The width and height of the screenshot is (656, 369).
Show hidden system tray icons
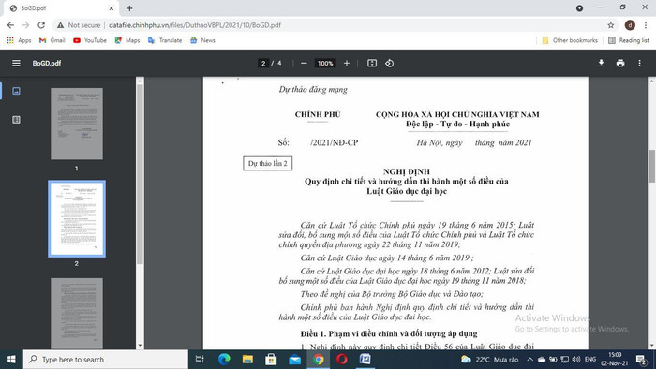point(529,360)
